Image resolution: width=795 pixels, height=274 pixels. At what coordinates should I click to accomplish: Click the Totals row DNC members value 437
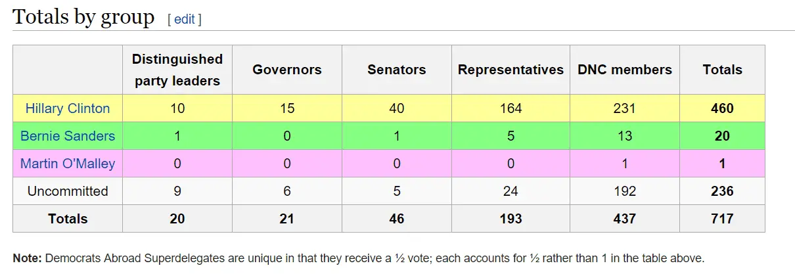[624, 219]
